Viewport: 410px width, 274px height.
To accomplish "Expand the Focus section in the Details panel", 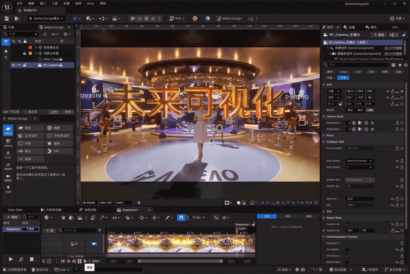I will click(324, 135).
